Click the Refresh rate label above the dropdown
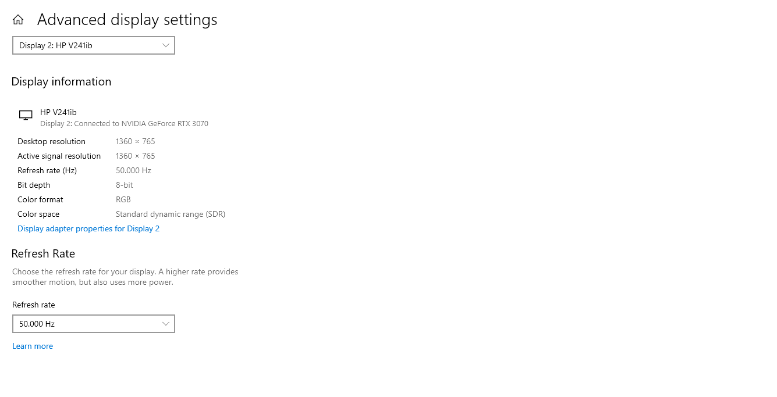 point(34,305)
